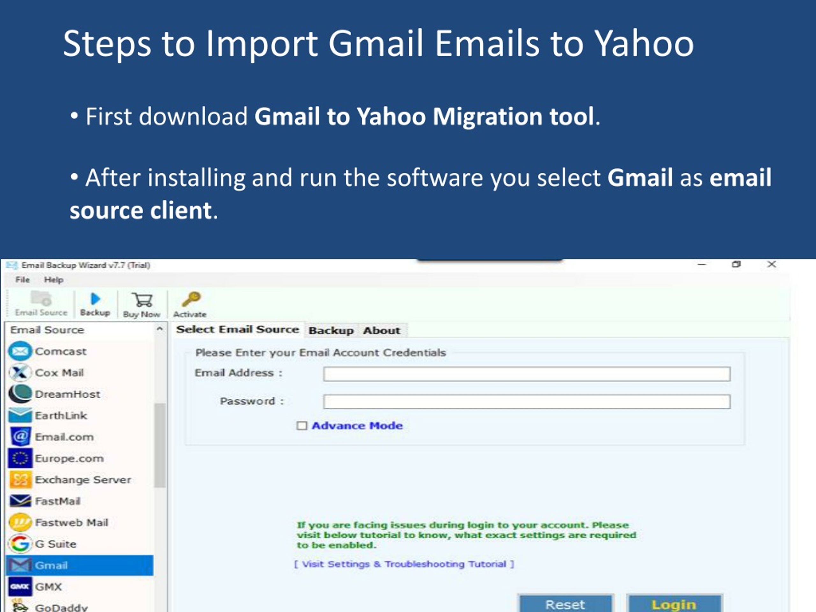Select Cox Mail text entry
Viewport: 816px width, 612px height.
(59, 373)
